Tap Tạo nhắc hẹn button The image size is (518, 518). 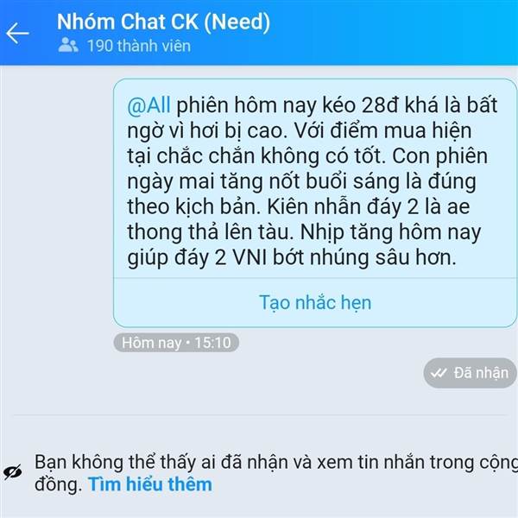tap(315, 303)
